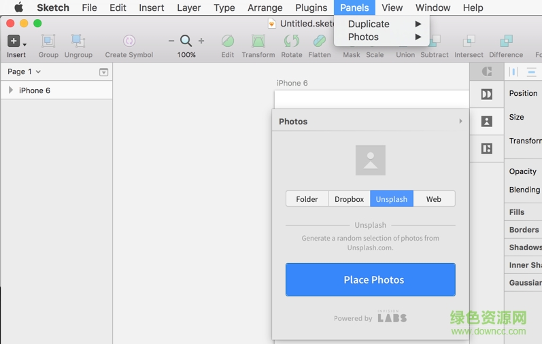Click the Blending label in Inspector
Viewport: 542px width, 344px height.
524,190
